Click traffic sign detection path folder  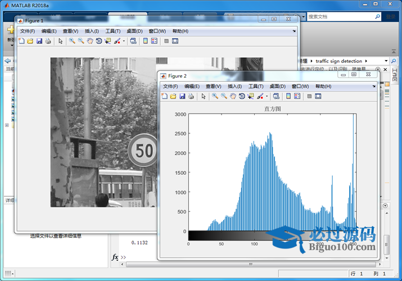340,61
